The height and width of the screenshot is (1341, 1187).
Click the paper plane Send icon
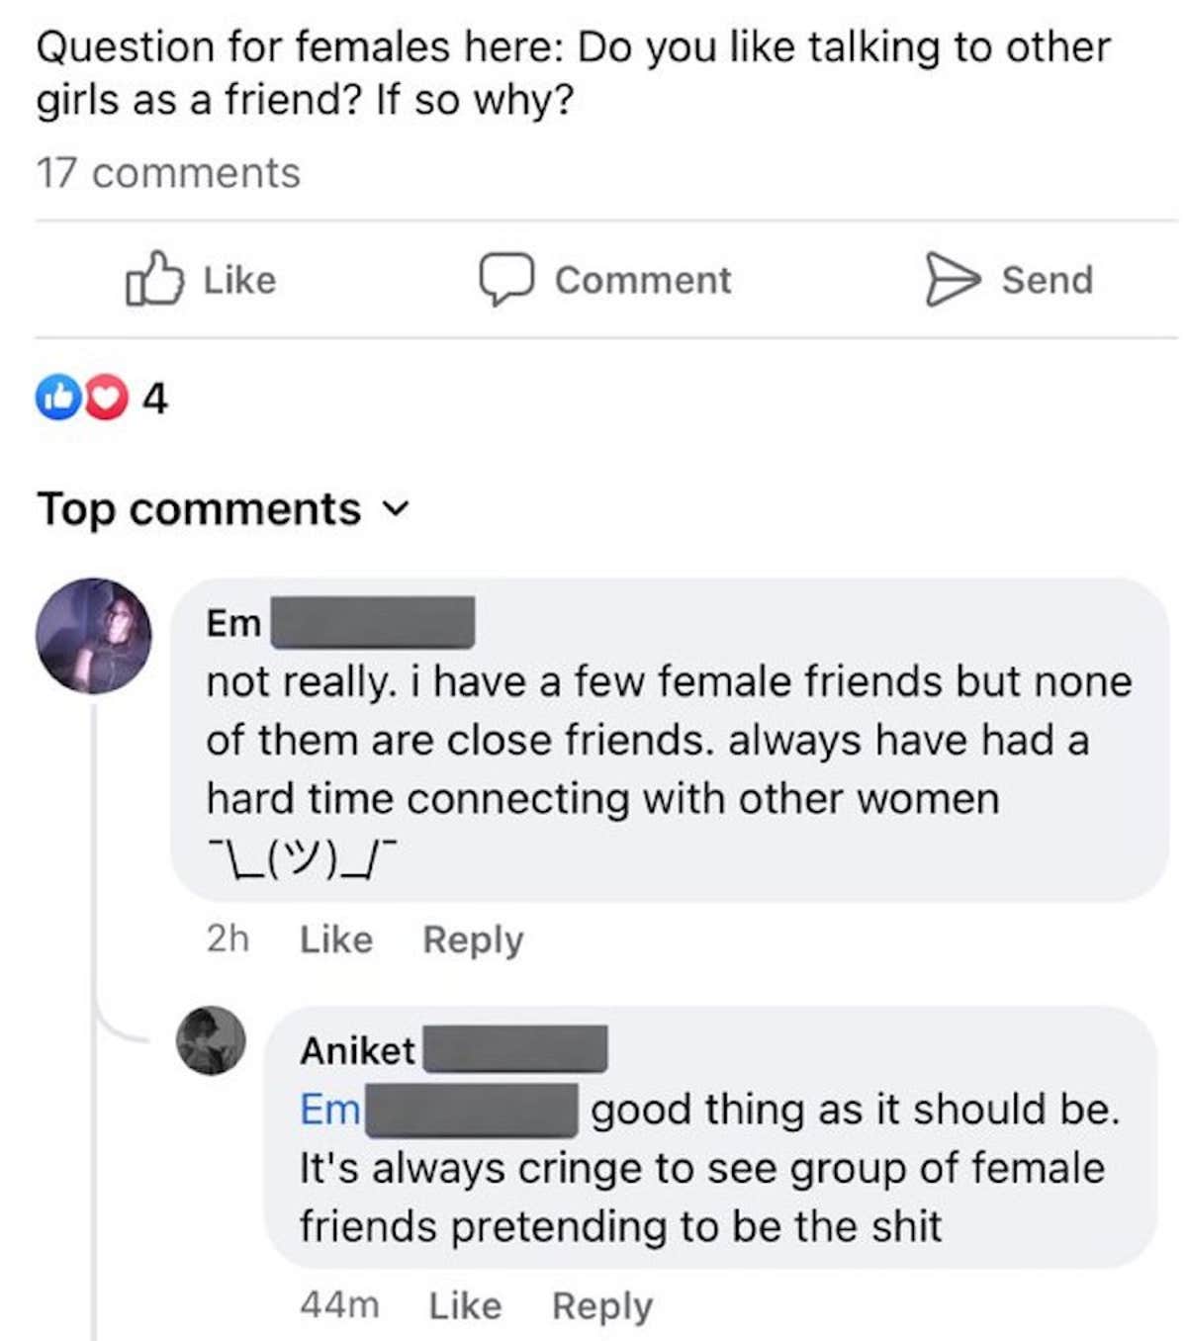click(951, 280)
